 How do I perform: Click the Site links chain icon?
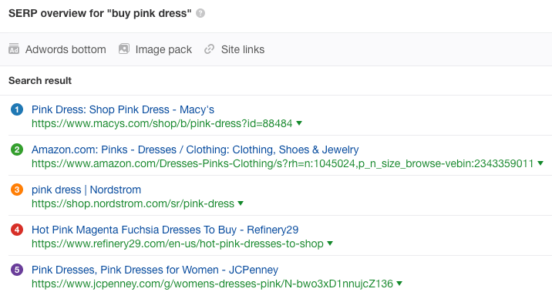(210, 49)
